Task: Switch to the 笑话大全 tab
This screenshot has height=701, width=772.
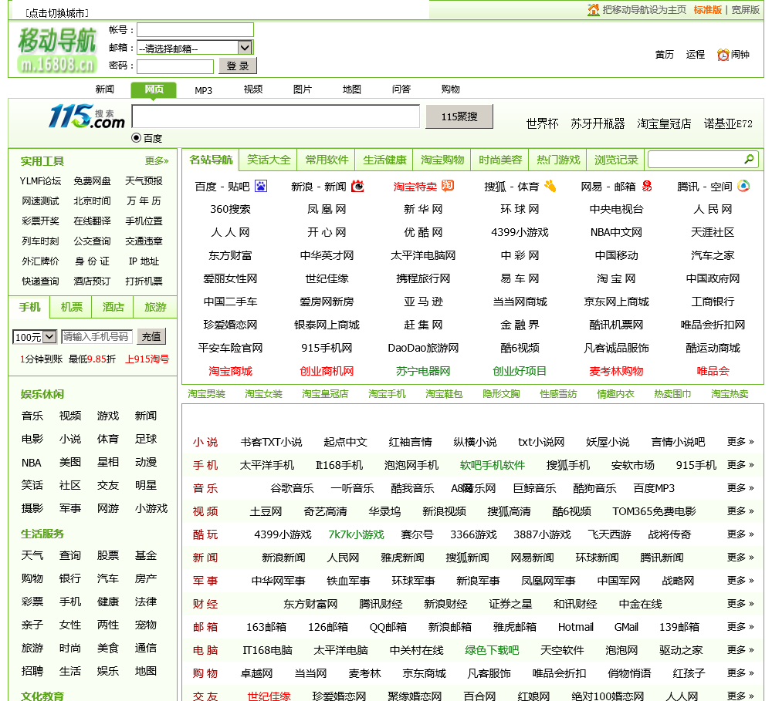Action: coord(269,160)
